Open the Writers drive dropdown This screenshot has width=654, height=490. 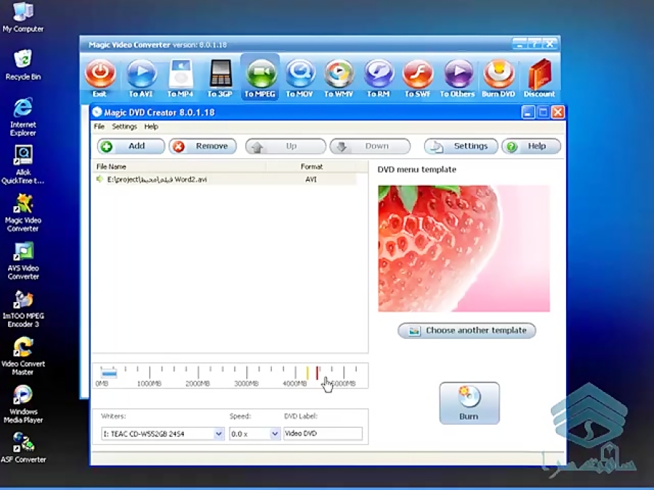(x=218, y=433)
